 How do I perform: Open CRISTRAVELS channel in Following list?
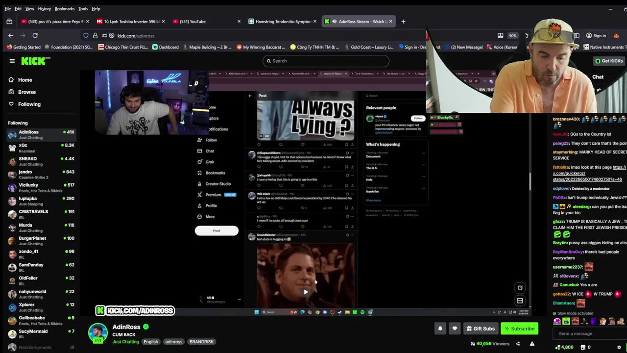42,214
